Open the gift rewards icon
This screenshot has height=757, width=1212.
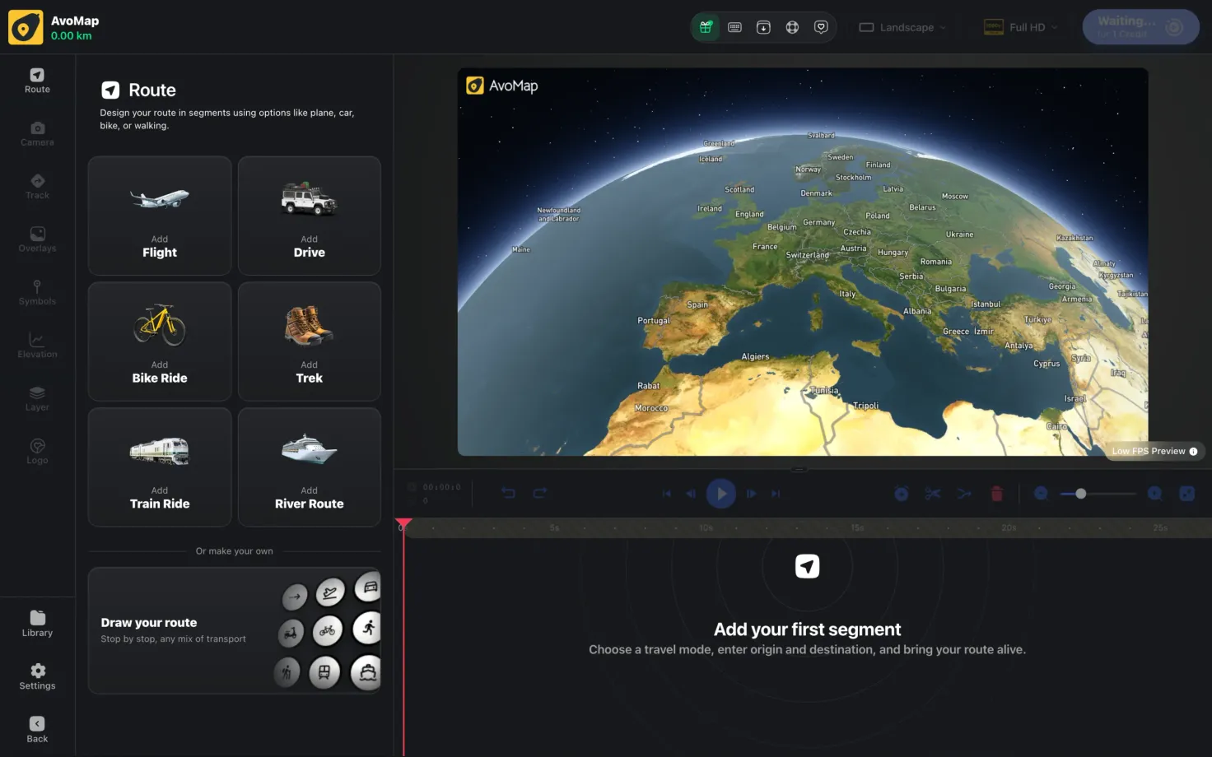[706, 27]
